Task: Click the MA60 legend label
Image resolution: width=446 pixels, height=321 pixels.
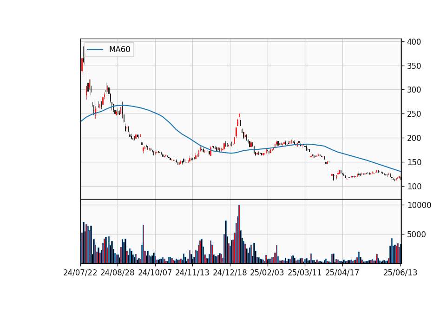Action: pyautogui.click(x=119, y=49)
